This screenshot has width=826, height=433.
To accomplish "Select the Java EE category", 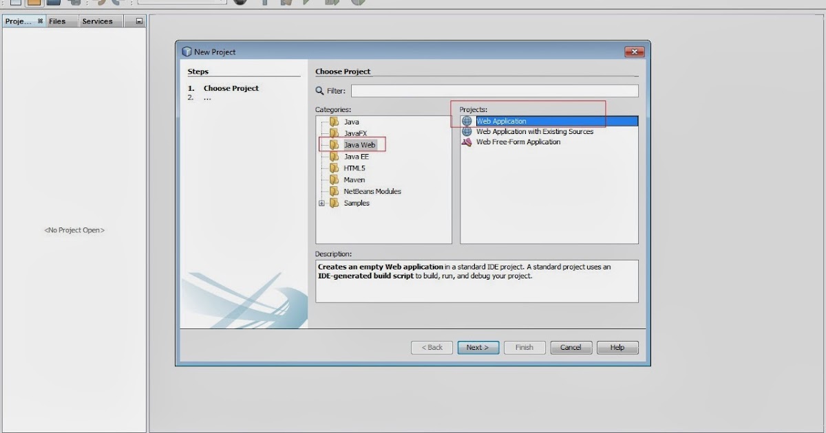I will (x=356, y=157).
